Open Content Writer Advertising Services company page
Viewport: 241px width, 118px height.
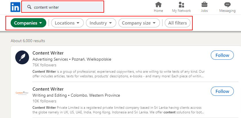coord(48,53)
